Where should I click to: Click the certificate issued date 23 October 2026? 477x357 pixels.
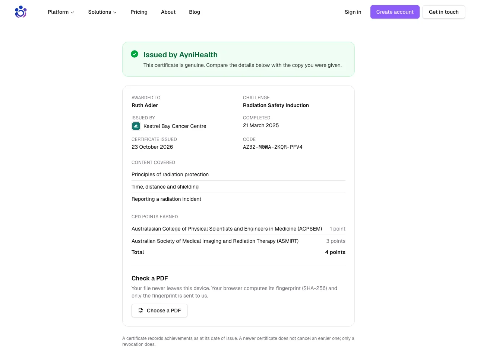[x=152, y=147]
